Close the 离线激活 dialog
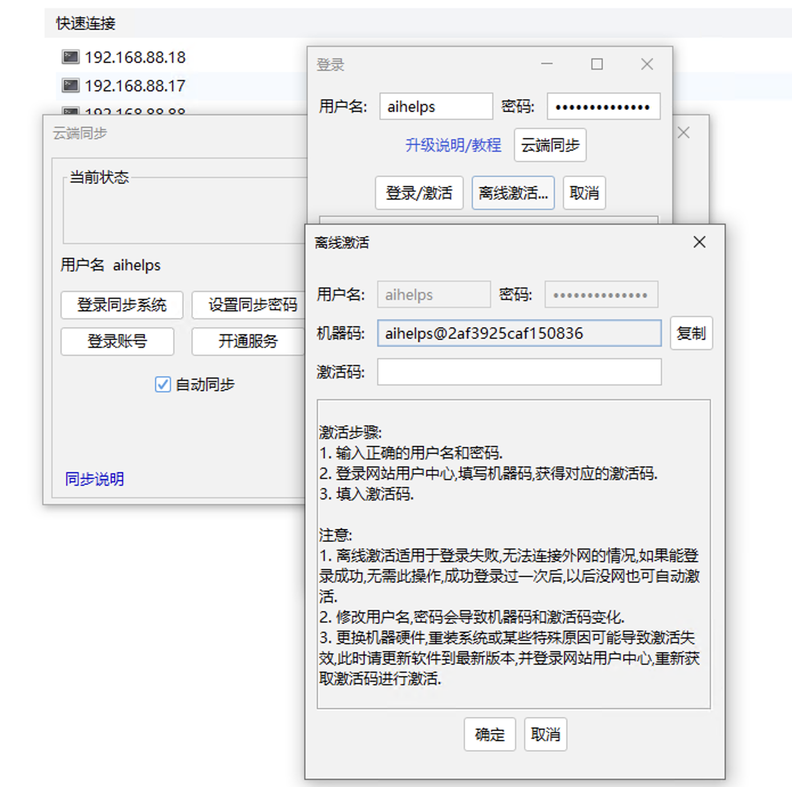This screenshot has width=792, height=787. click(699, 242)
